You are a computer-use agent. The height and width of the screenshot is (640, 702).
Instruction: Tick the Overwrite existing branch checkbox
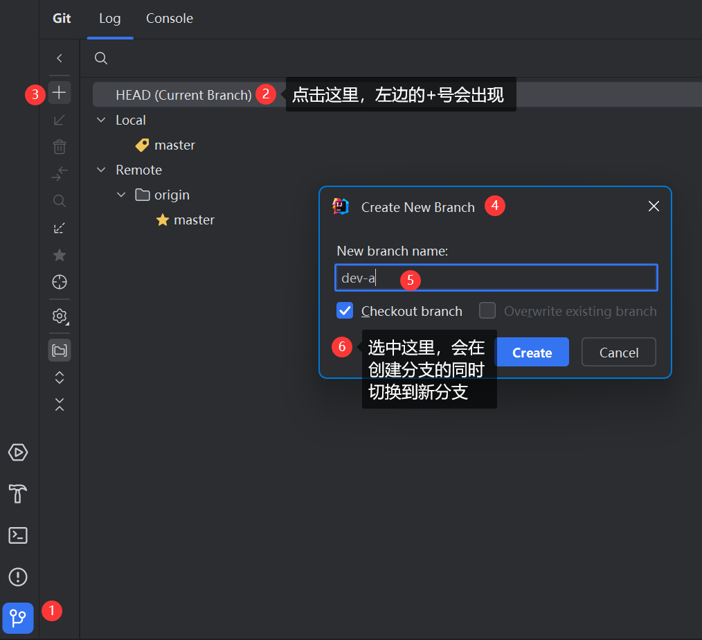(487, 311)
